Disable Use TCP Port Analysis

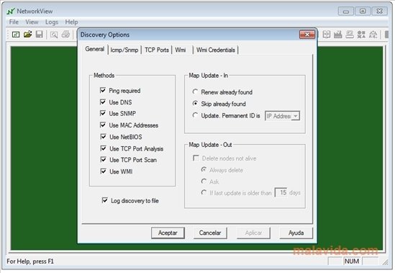click(x=103, y=148)
